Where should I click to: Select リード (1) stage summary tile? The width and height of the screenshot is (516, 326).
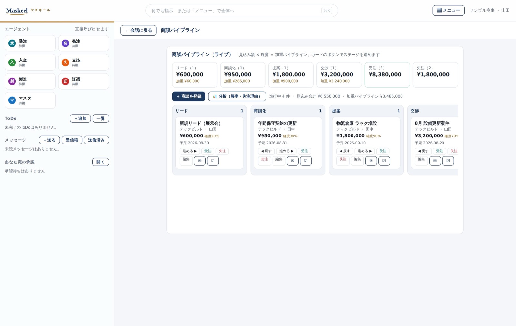tap(194, 75)
